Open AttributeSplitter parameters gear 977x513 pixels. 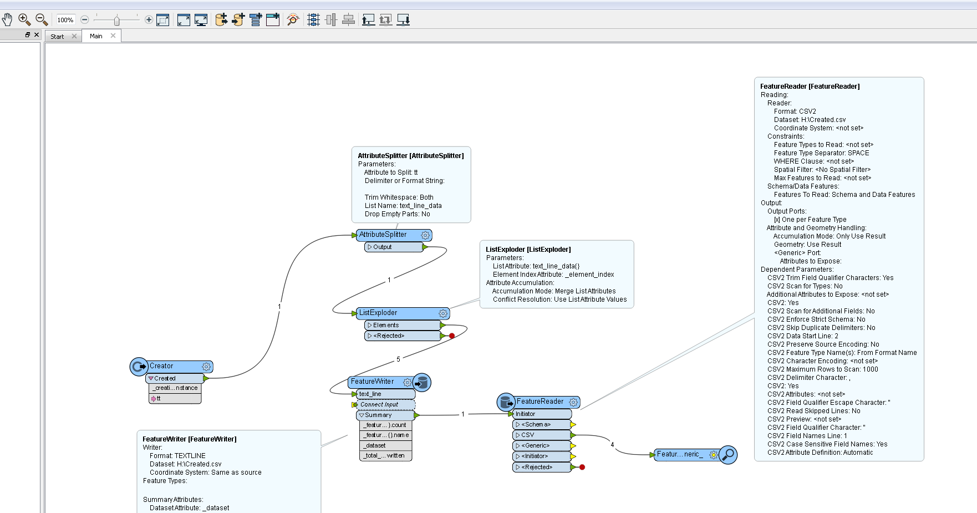point(425,235)
